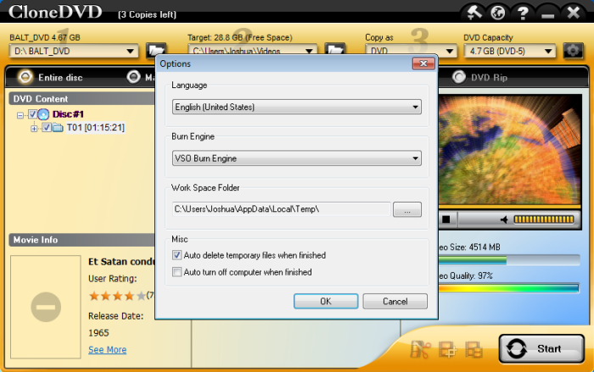Click the gear icon beside DVD Capacity
The width and height of the screenshot is (594, 372).
point(573,51)
